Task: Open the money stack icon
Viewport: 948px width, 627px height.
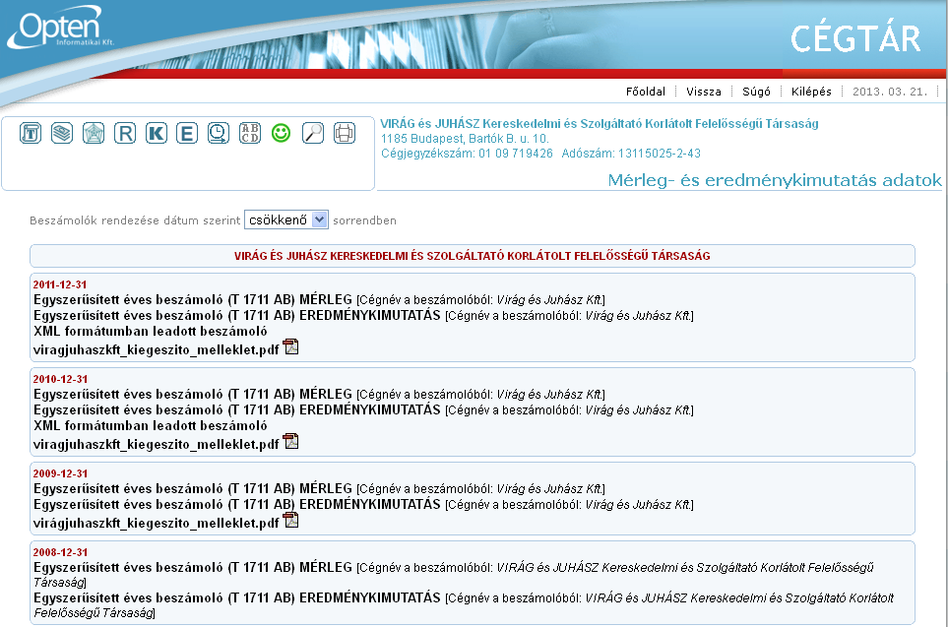Action: pos(62,133)
